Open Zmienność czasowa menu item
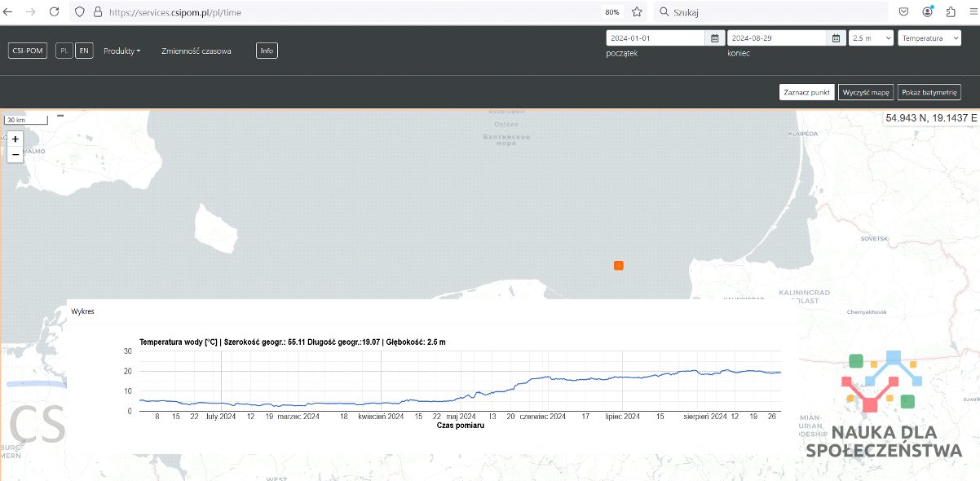 [196, 51]
